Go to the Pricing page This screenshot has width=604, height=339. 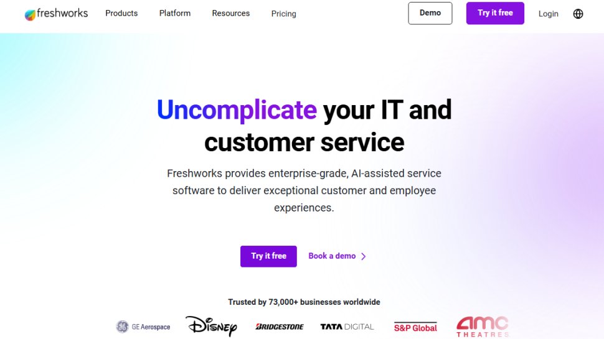coord(284,14)
